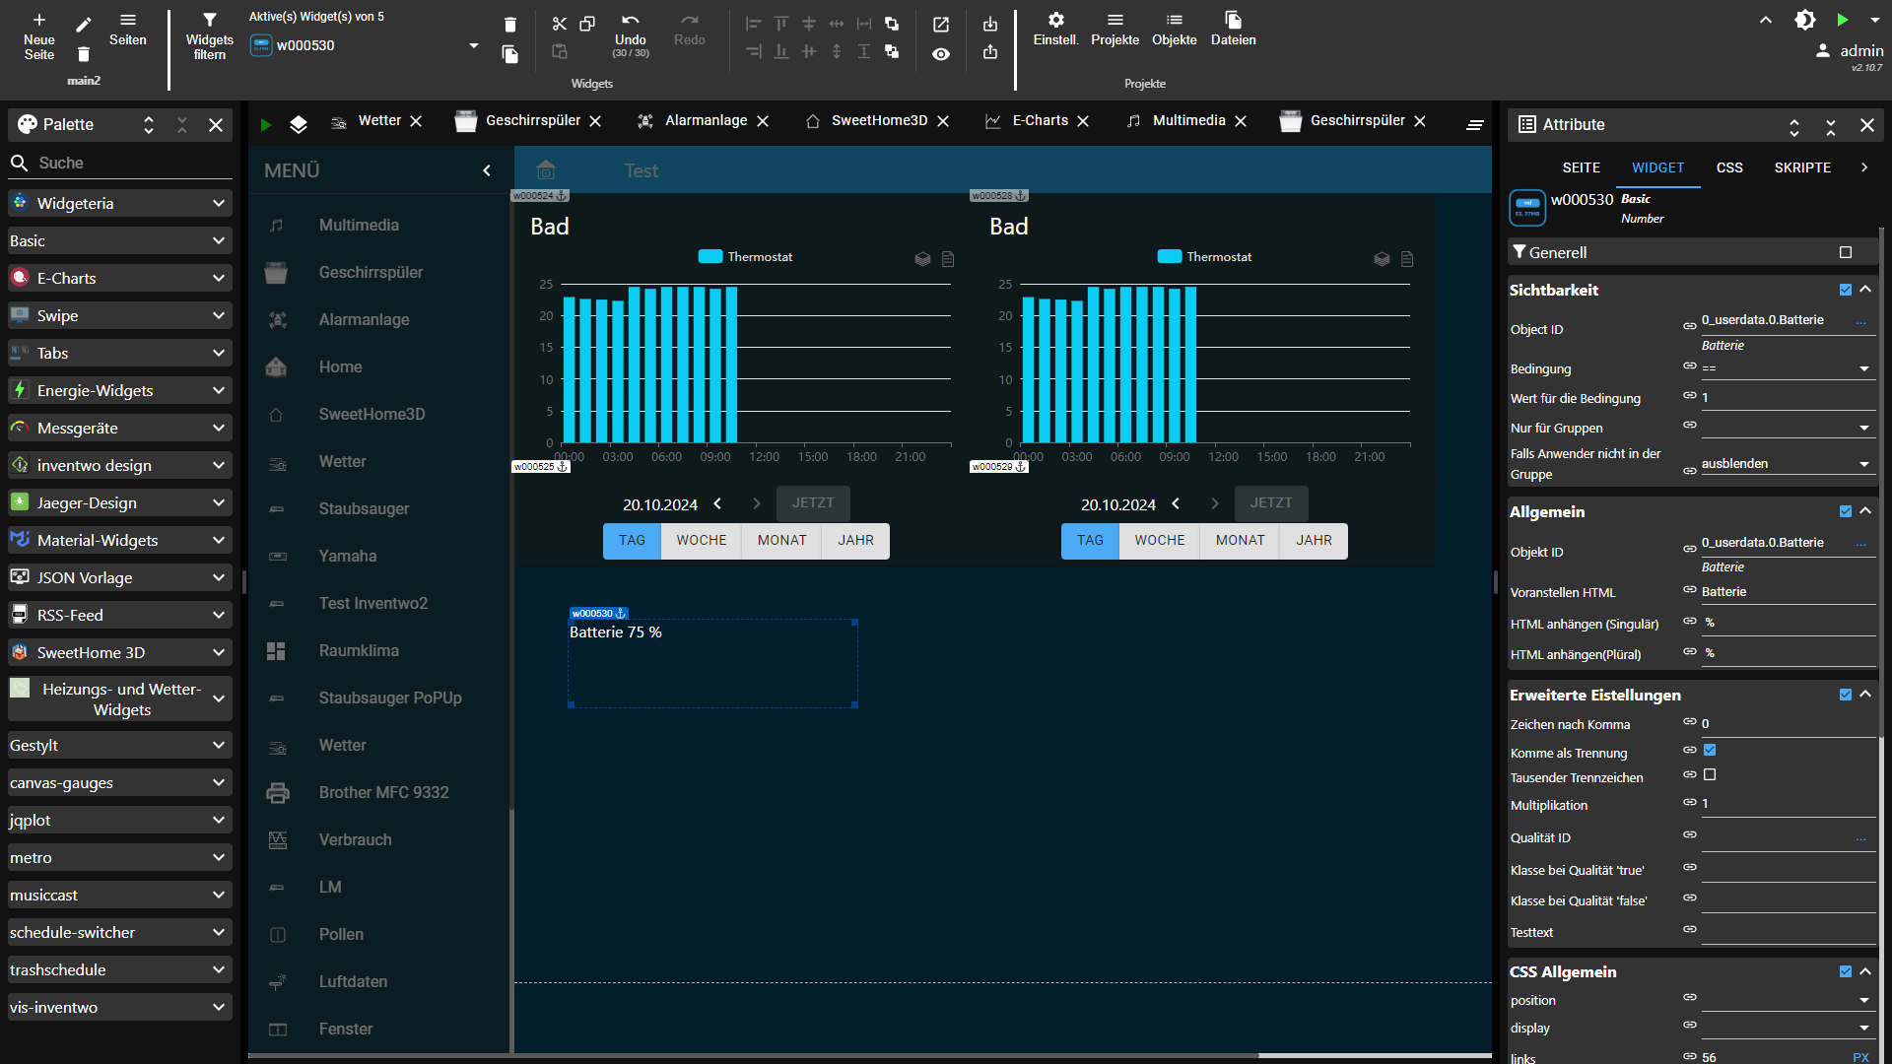Switch to the Alarmanlage view tab
This screenshot has width=1892, height=1064.
point(706,120)
